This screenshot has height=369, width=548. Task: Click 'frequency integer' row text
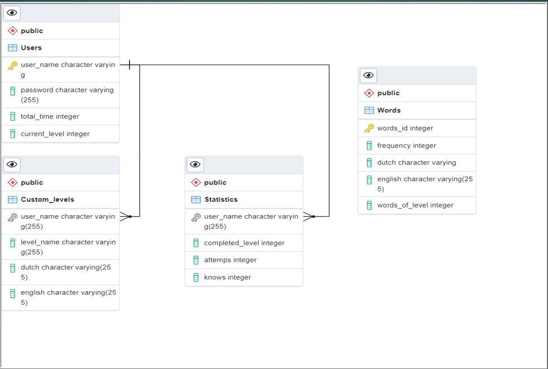click(x=407, y=145)
